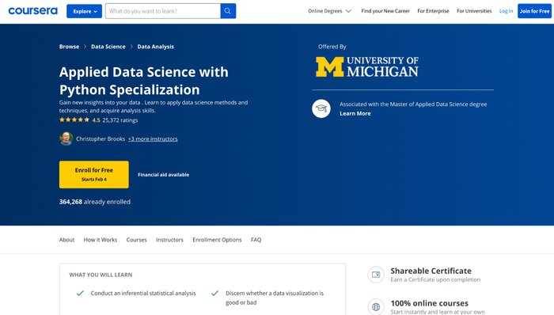The width and height of the screenshot is (554, 315).
Task: Click Log In
Action: click(506, 11)
